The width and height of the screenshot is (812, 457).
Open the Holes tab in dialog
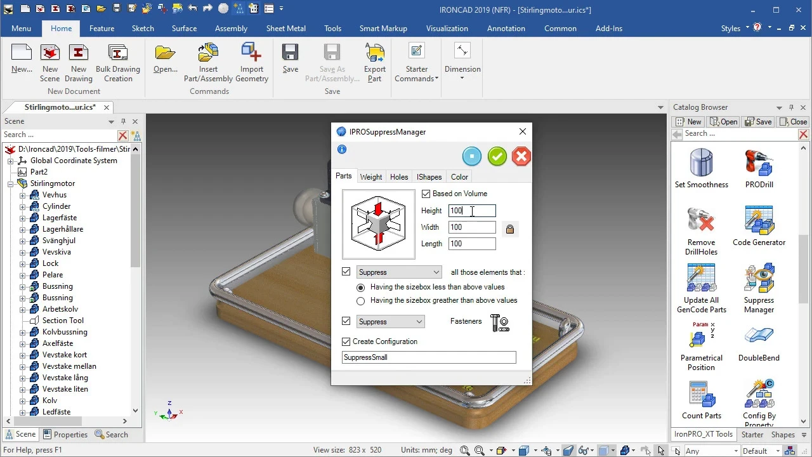[x=399, y=177]
